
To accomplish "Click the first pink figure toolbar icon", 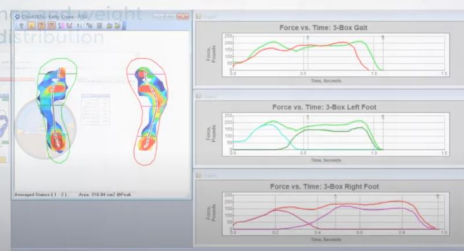I will (x=61, y=26).
